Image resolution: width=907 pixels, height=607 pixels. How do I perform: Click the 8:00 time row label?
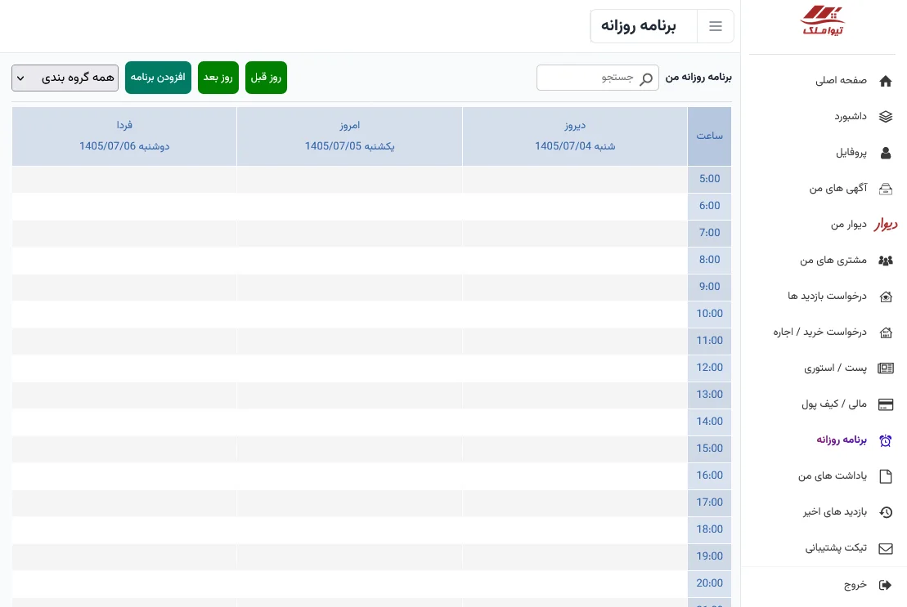pyautogui.click(x=709, y=260)
